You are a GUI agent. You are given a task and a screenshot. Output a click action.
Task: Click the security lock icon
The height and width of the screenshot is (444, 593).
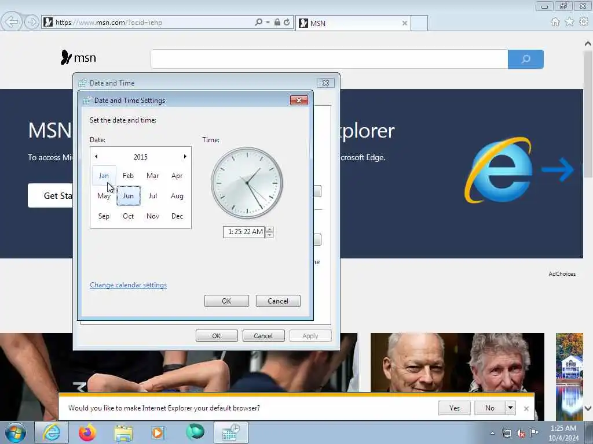click(277, 23)
